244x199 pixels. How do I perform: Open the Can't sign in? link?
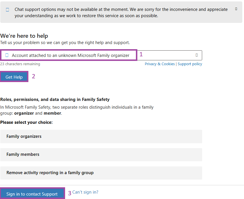[x=85, y=192]
